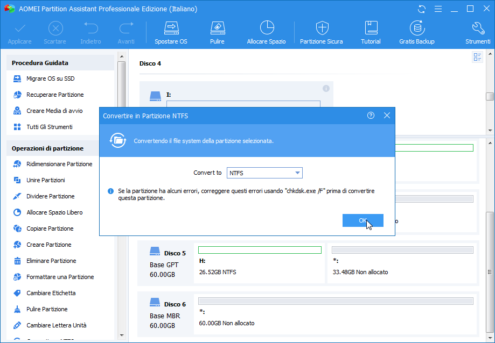Choose Ridimensionare Partizione from sidebar
The width and height of the screenshot is (495, 343).
[59, 164]
